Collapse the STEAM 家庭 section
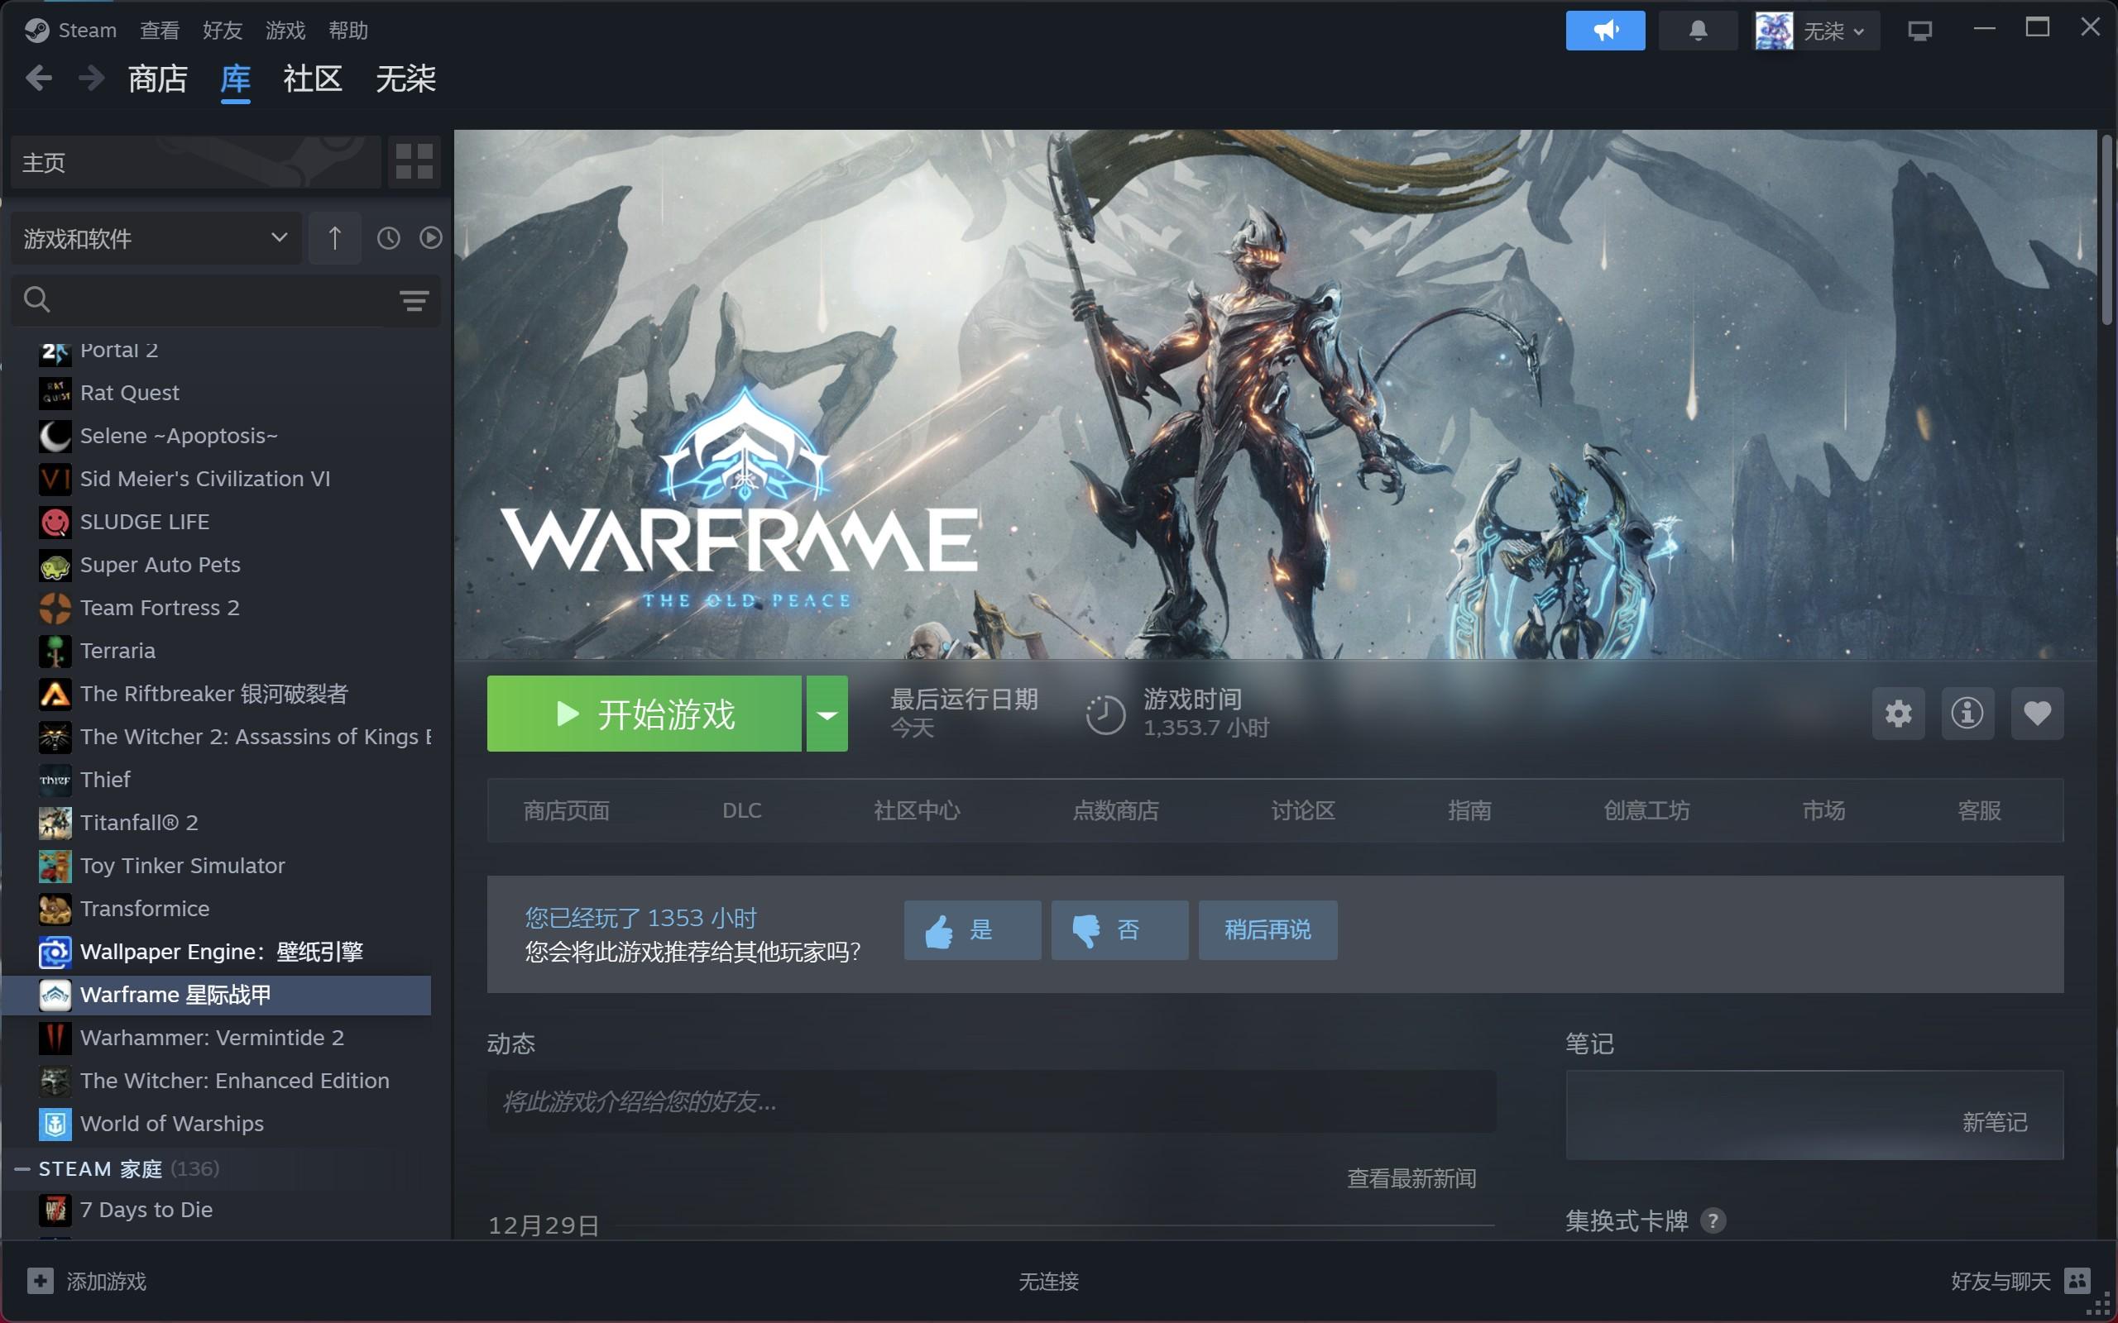The width and height of the screenshot is (2118, 1323). [23, 1169]
